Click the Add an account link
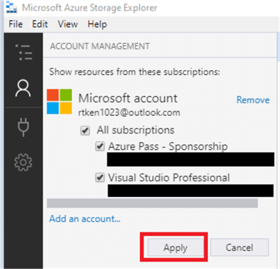The image size is (280, 269). (x=85, y=219)
